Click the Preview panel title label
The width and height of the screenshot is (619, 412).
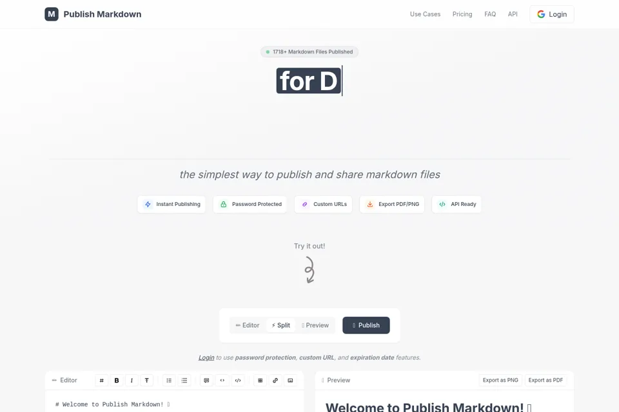(339, 380)
